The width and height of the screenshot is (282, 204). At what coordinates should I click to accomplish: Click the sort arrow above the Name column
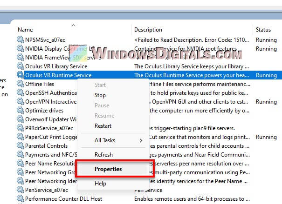pos(73,25)
